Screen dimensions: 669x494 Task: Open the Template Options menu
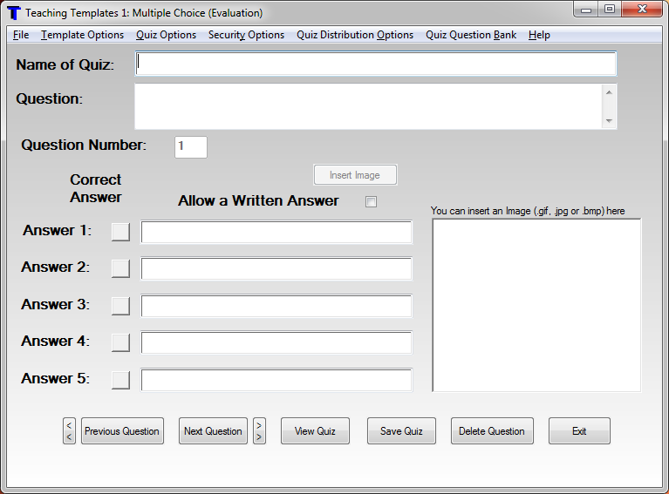click(x=82, y=35)
